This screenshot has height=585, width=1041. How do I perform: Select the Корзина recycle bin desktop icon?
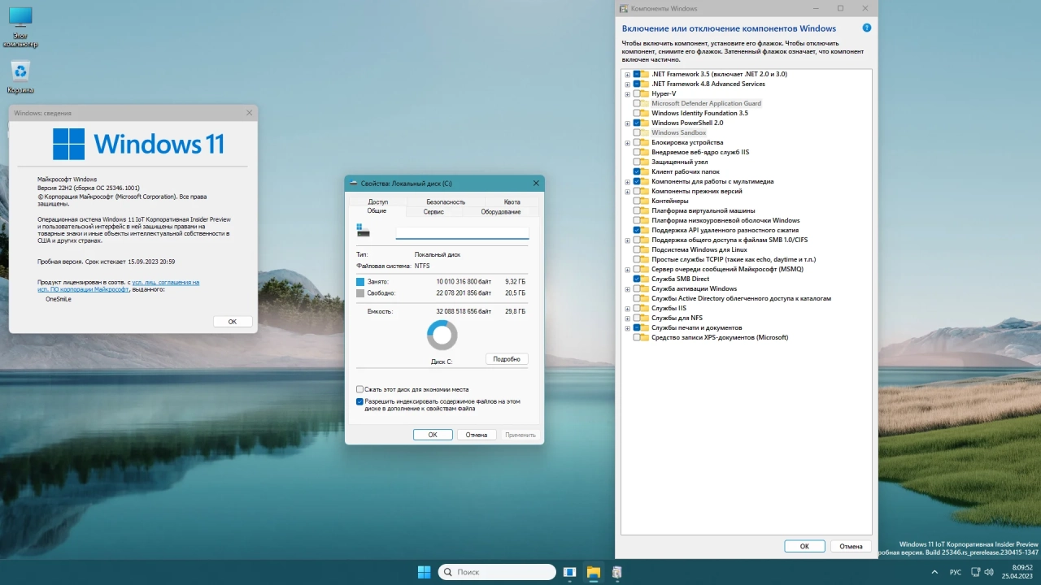point(20,77)
